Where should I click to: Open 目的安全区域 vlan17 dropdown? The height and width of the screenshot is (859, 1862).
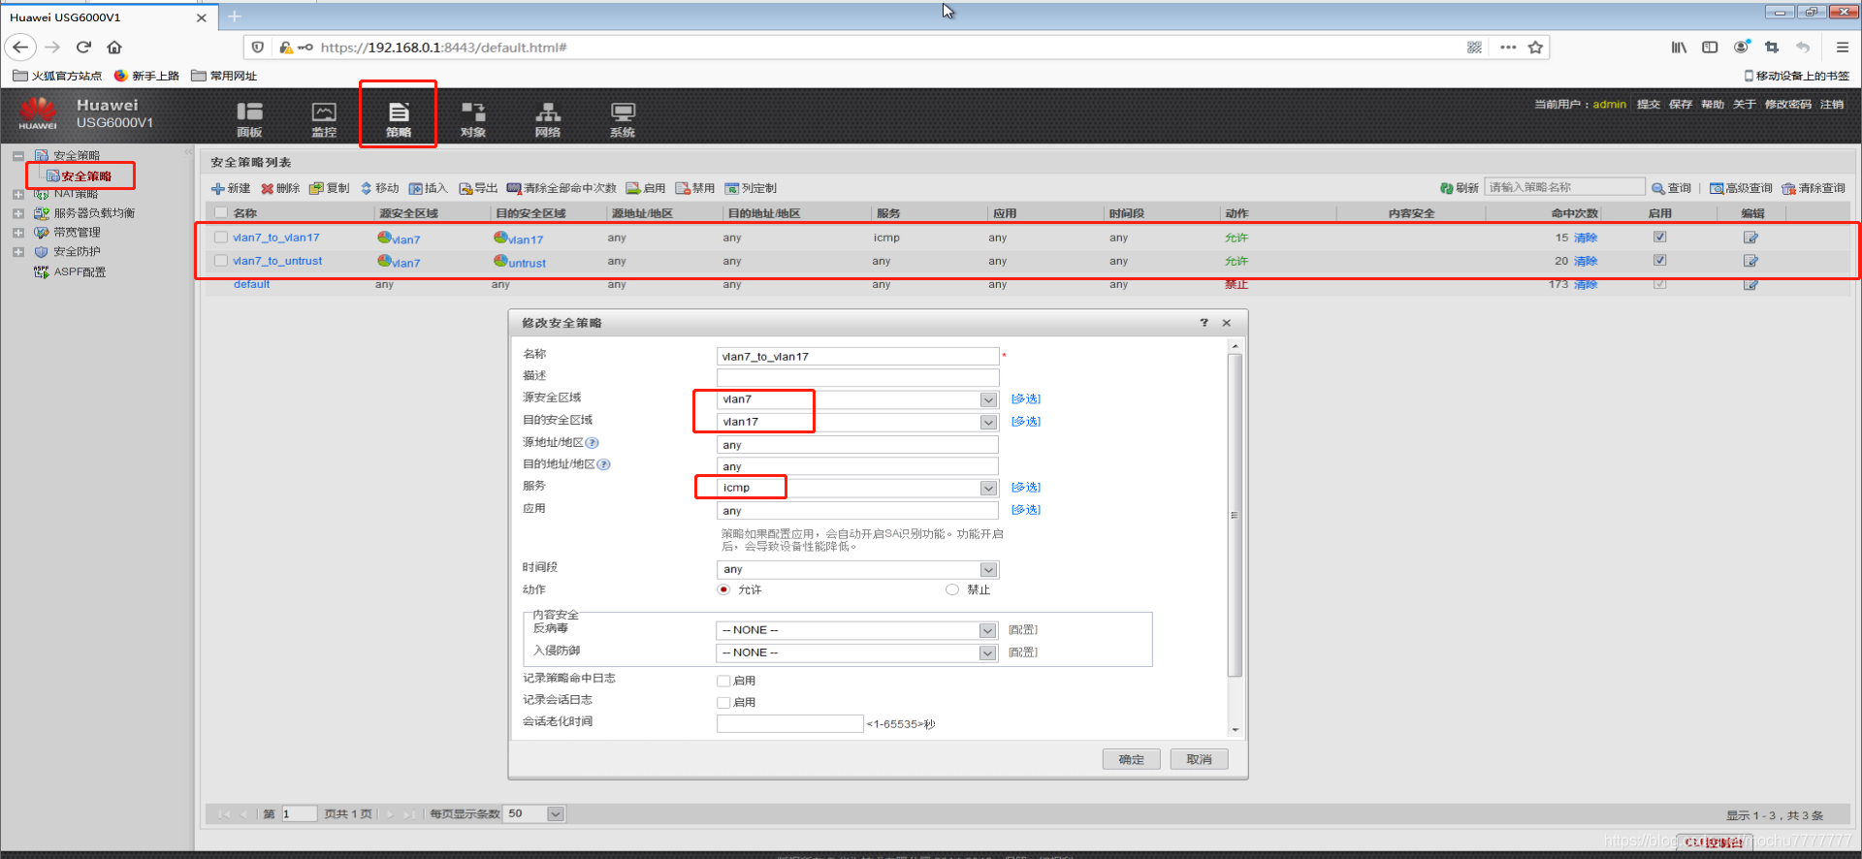pyautogui.click(x=988, y=422)
